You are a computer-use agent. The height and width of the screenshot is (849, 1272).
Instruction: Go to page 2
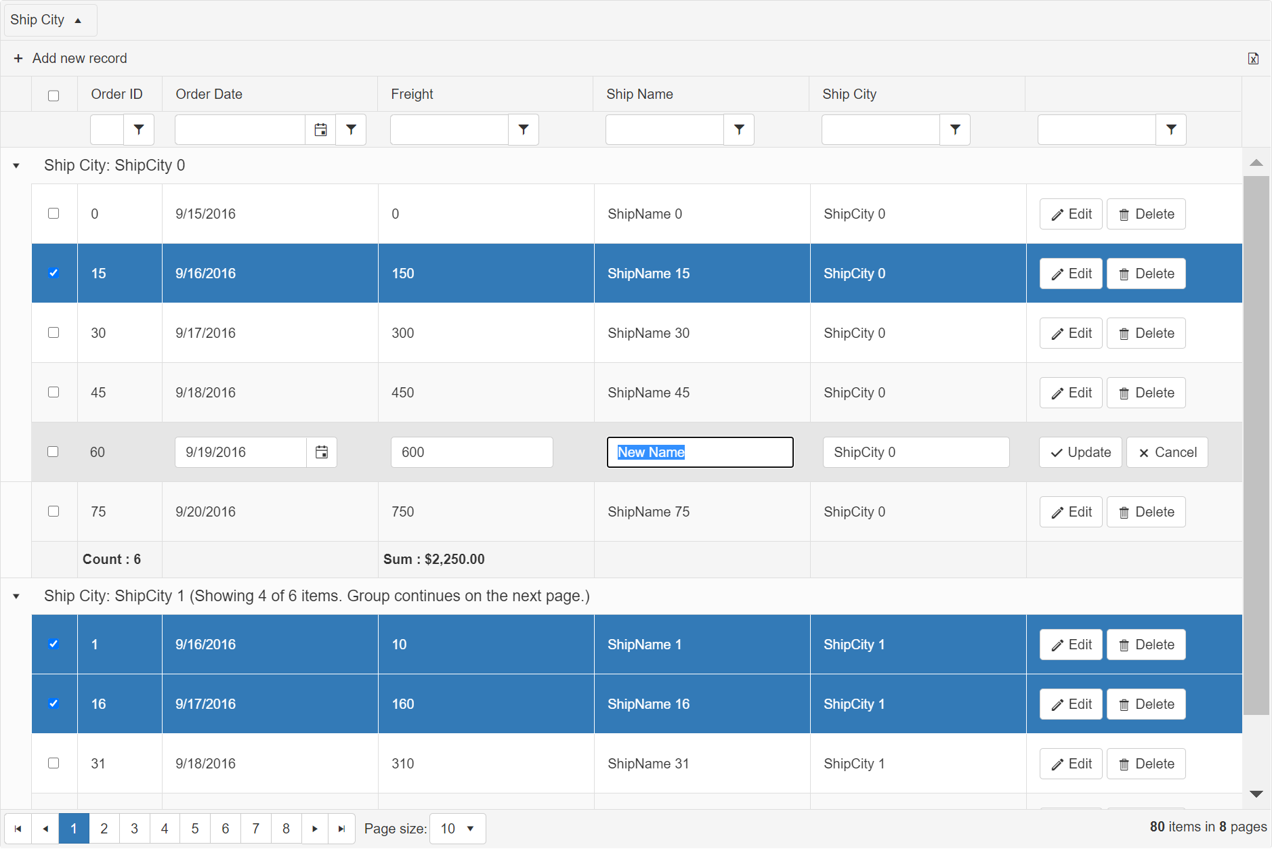pyautogui.click(x=104, y=829)
